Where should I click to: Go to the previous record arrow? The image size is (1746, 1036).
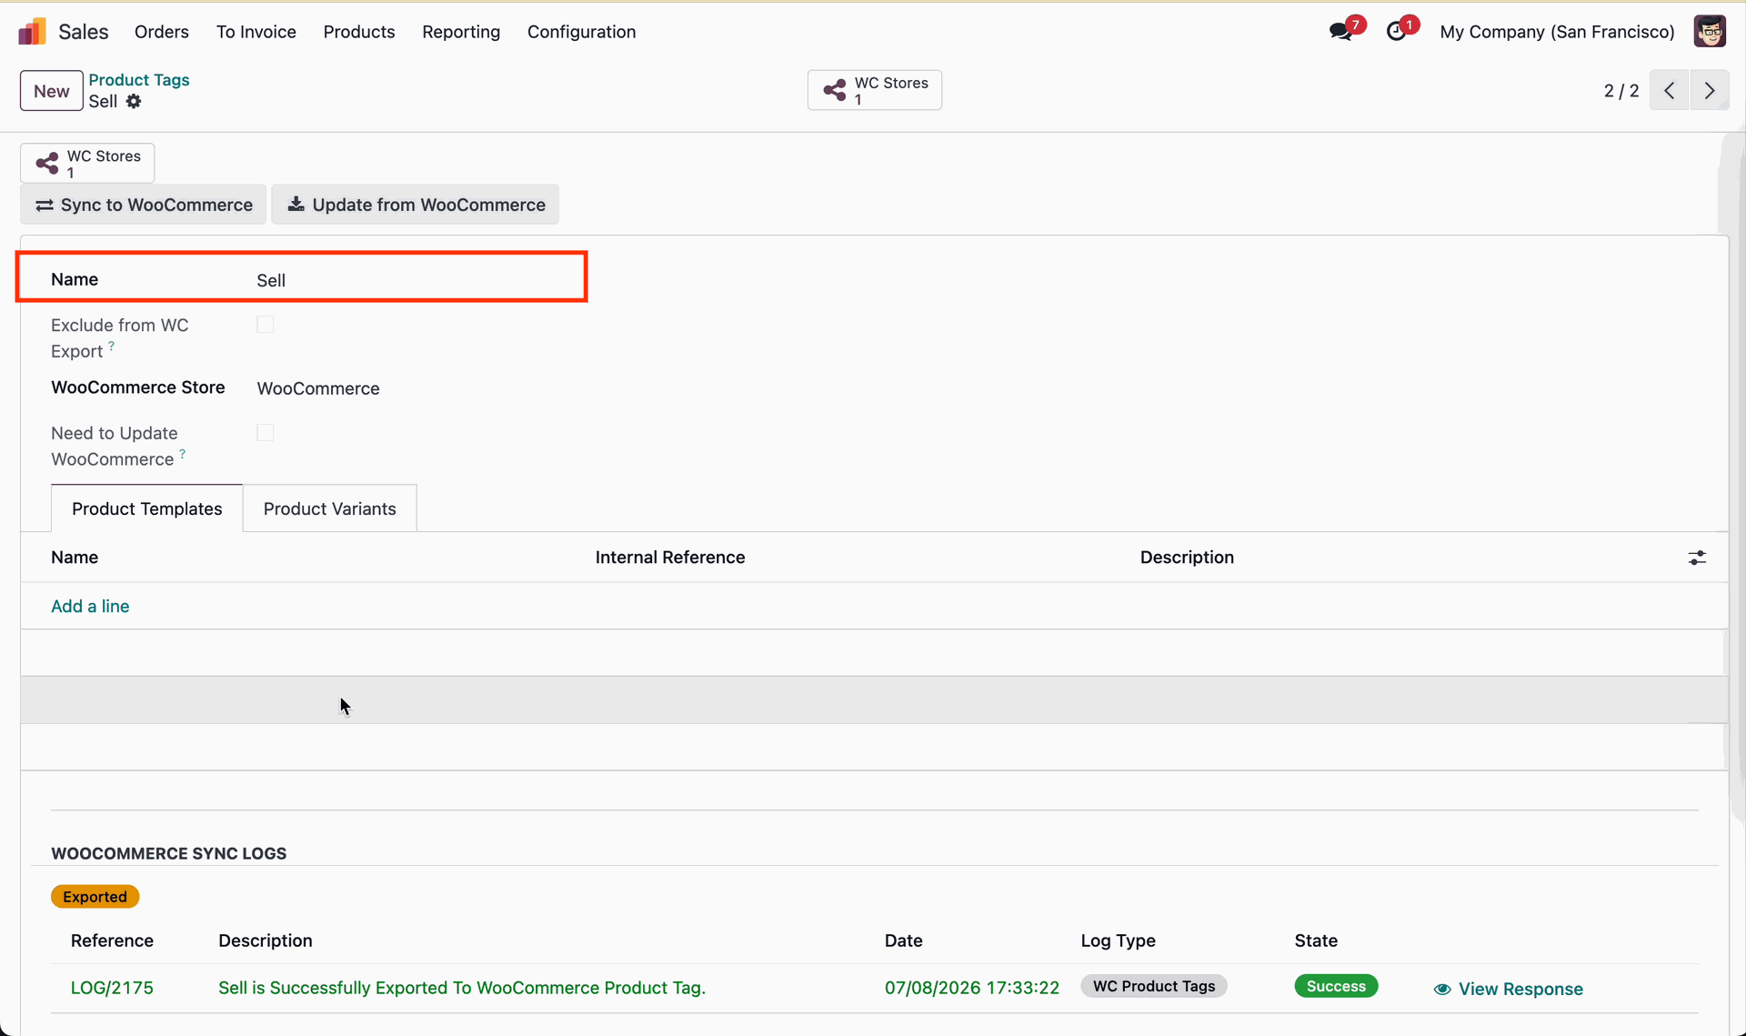(x=1670, y=90)
